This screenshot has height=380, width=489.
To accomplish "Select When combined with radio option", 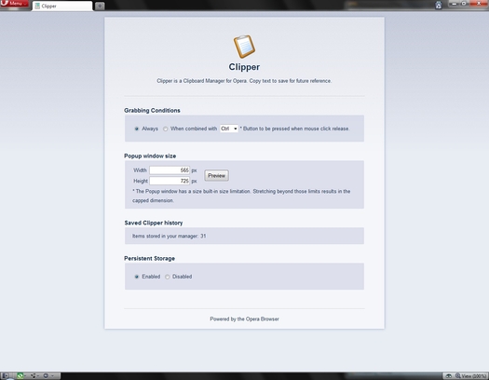I will pyautogui.click(x=165, y=129).
